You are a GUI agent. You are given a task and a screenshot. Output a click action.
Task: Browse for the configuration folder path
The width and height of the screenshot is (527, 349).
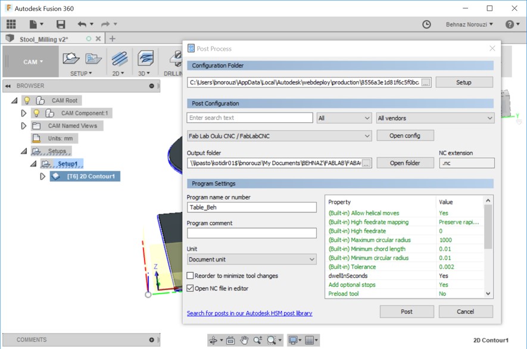pos(426,82)
